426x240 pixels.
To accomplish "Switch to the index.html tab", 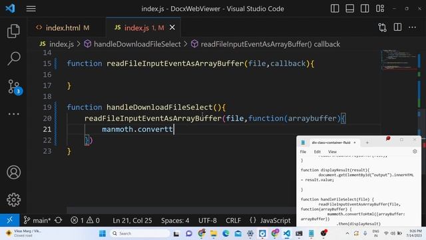I will [x=63, y=28].
